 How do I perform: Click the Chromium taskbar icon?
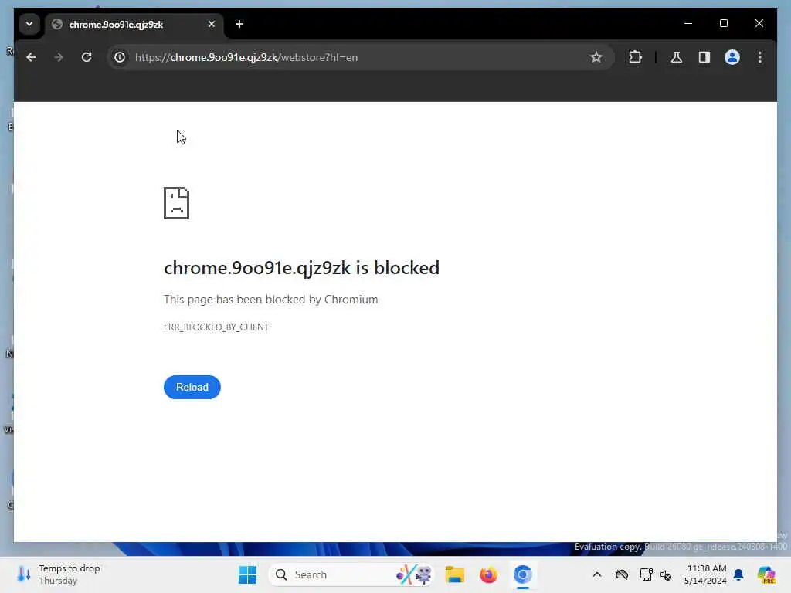tap(523, 574)
